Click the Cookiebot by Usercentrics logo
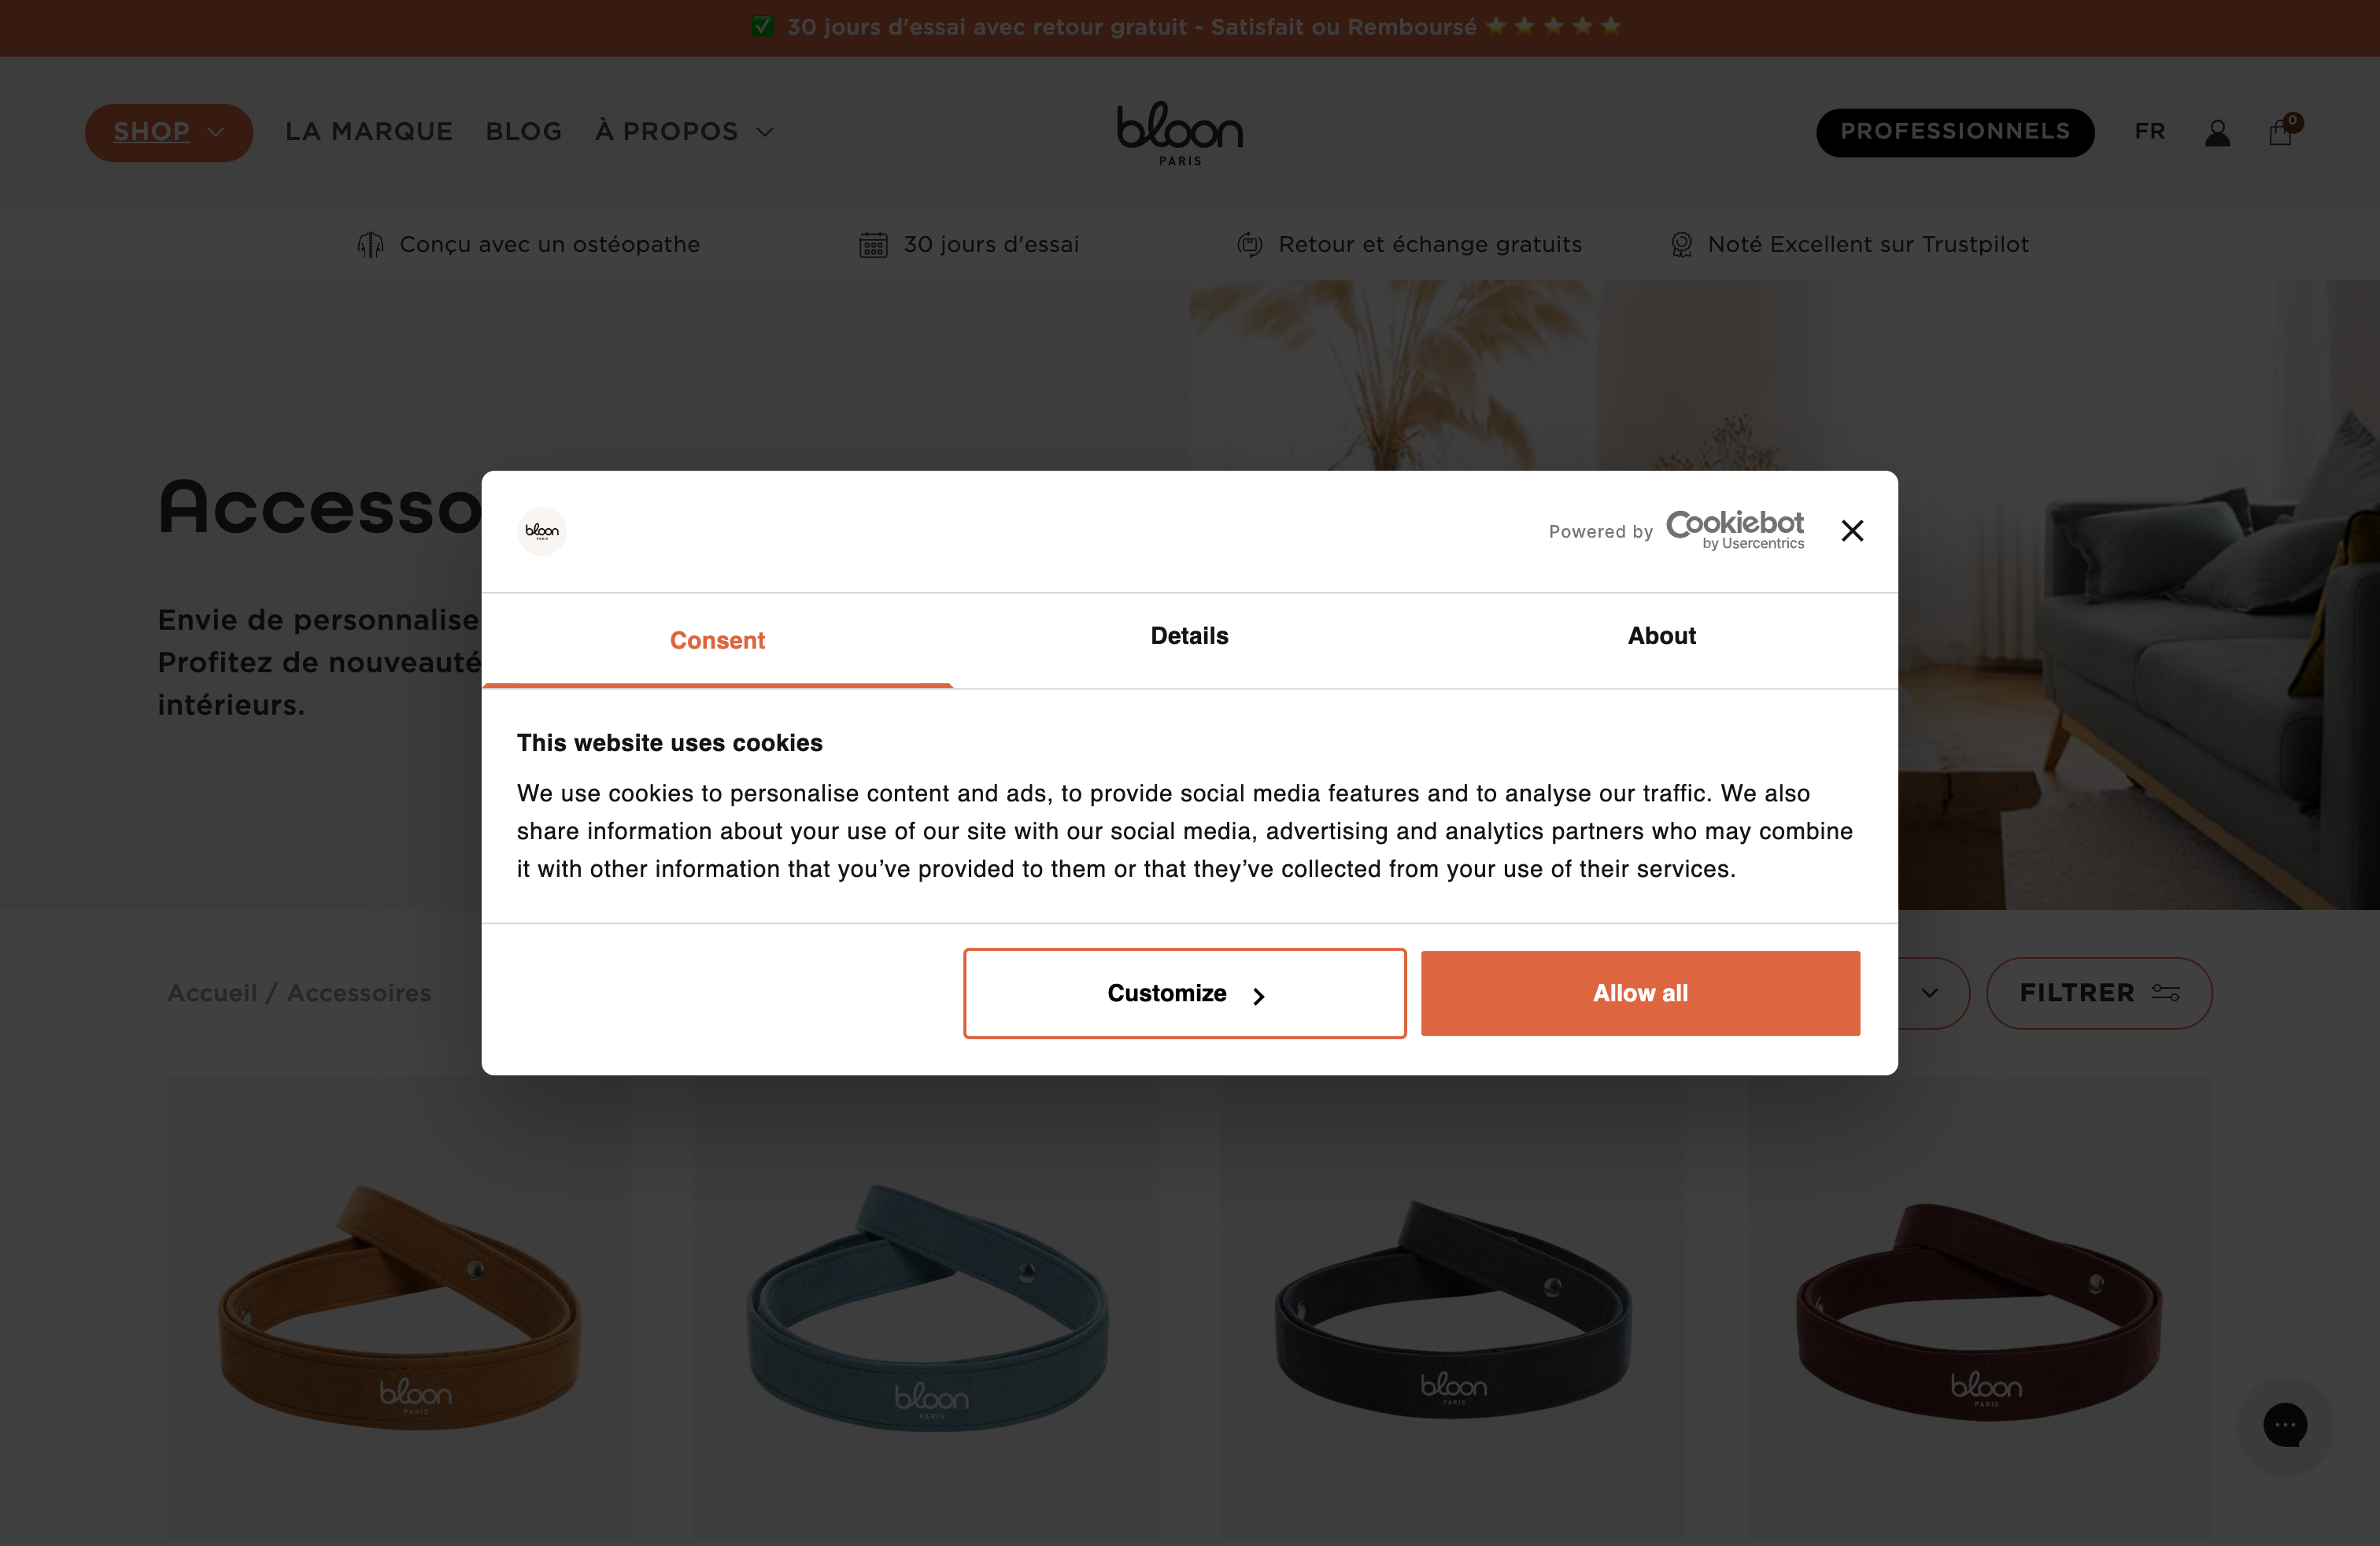Image resolution: width=2380 pixels, height=1546 pixels. click(1735, 530)
